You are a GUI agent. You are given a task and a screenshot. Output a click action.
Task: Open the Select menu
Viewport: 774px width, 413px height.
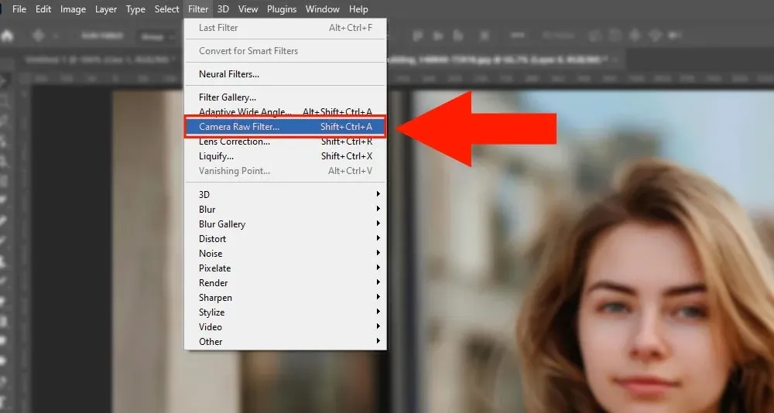coord(167,9)
